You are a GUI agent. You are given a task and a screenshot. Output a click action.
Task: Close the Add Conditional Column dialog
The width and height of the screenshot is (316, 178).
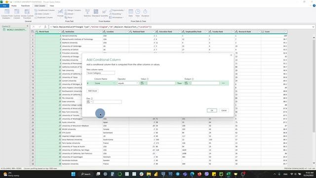(231, 55)
